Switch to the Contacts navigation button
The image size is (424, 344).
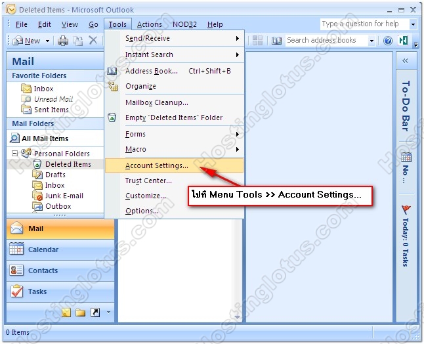point(60,270)
